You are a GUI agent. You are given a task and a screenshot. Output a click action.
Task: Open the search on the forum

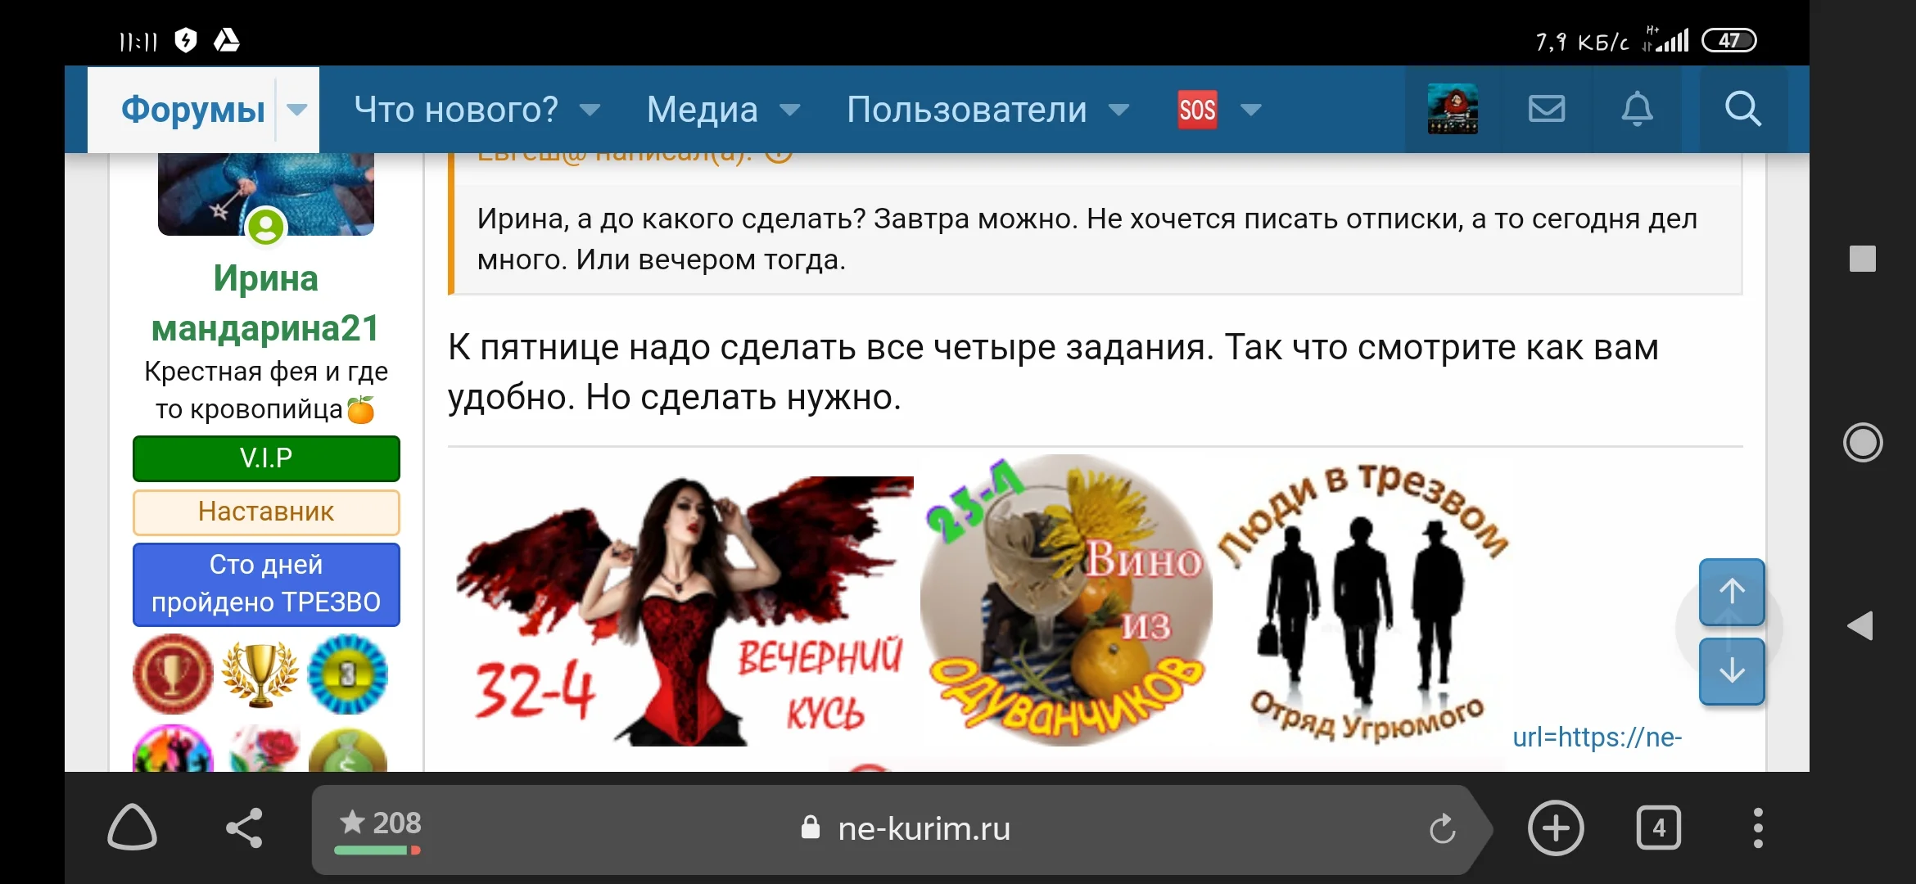coord(1743,109)
